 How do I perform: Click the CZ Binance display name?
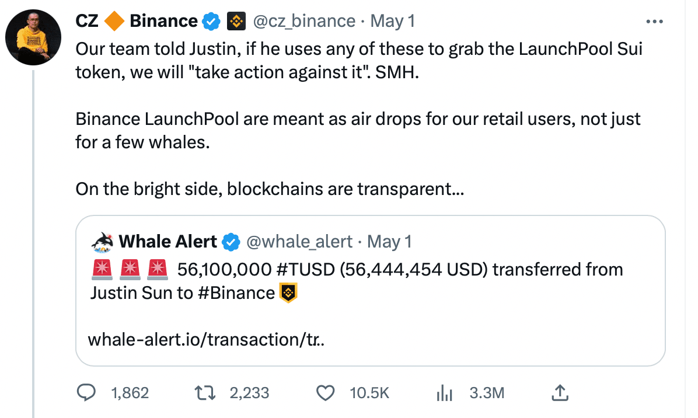[x=137, y=22]
